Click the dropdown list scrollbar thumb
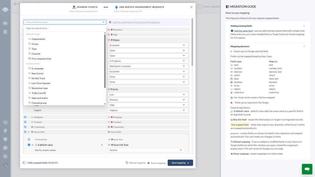The image size is (315, 177). [105, 61]
